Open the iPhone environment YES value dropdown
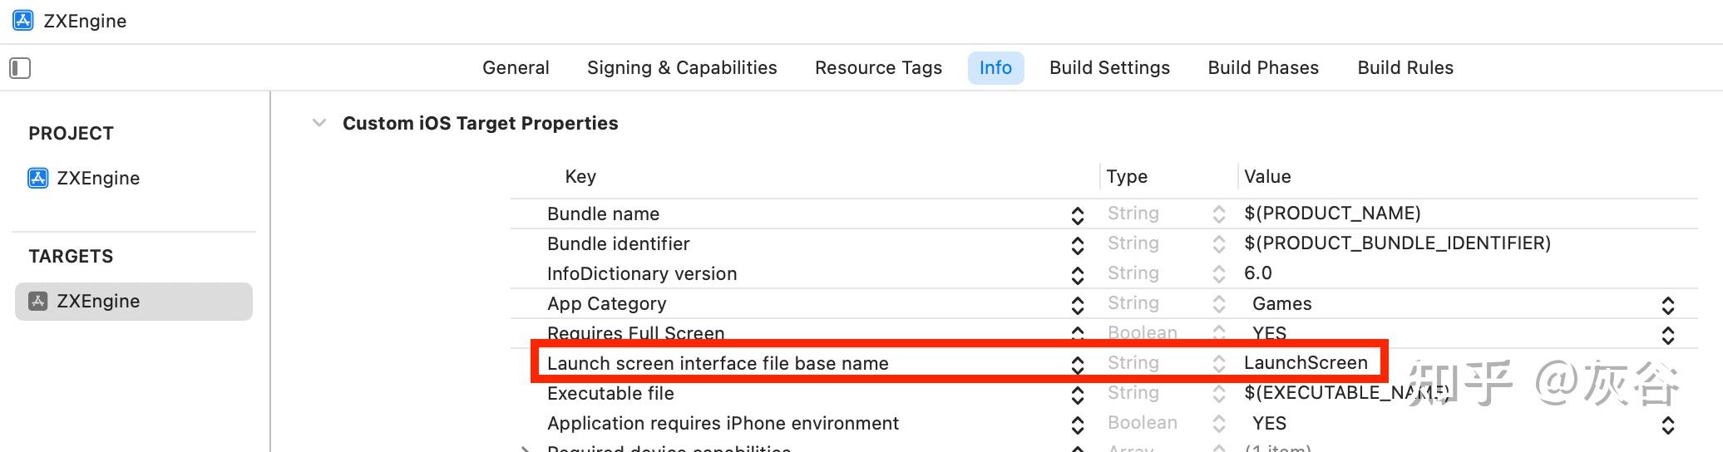 pyautogui.click(x=1667, y=425)
